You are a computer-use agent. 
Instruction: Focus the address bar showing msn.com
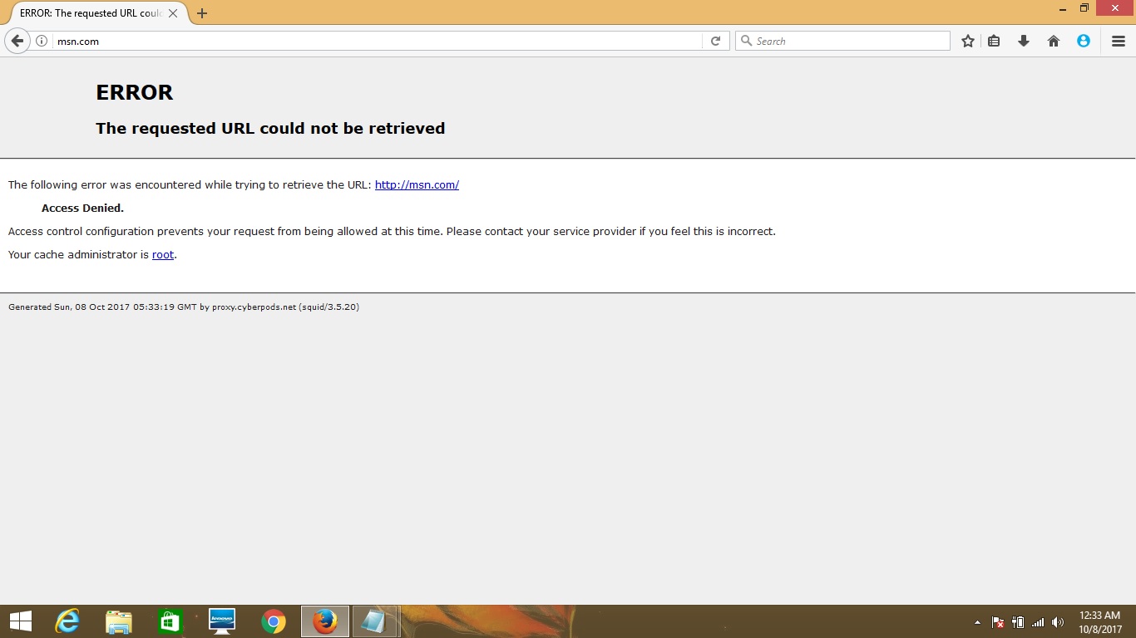378,41
